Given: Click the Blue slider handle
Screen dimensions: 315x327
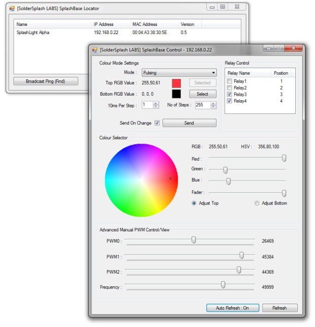Looking at the screenshot, I should [x=228, y=182].
